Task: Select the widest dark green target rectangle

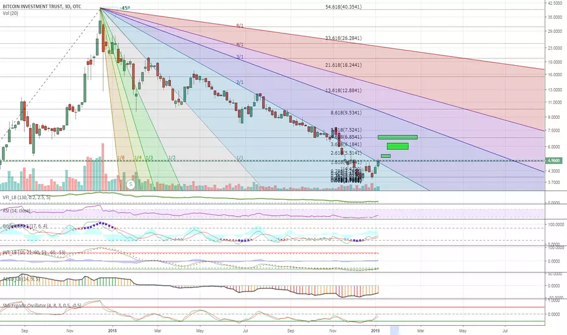Action: (x=398, y=137)
